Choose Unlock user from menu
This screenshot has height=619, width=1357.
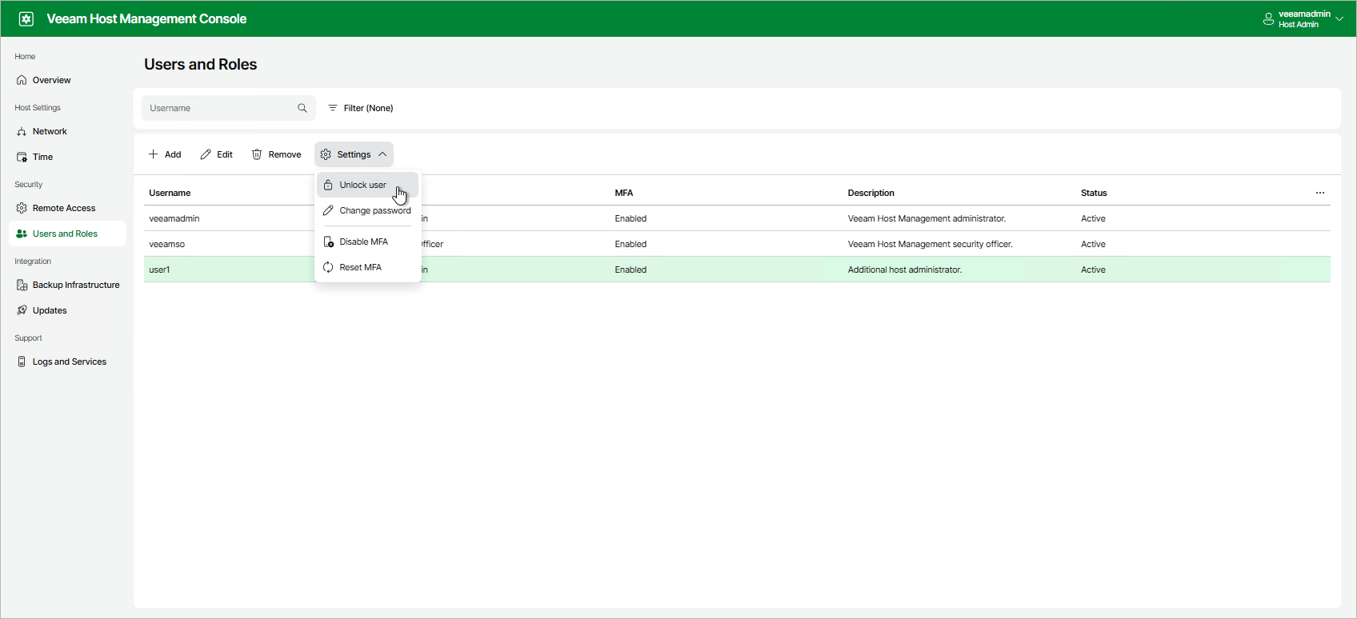(x=367, y=185)
